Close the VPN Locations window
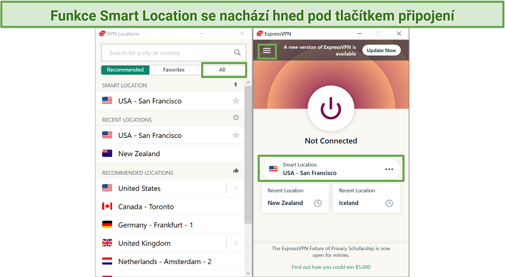The width and height of the screenshot is (505, 277). pos(242,33)
